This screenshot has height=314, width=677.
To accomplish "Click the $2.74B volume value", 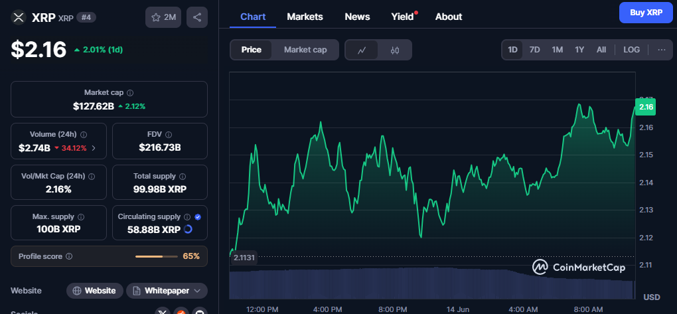I will click(34, 148).
